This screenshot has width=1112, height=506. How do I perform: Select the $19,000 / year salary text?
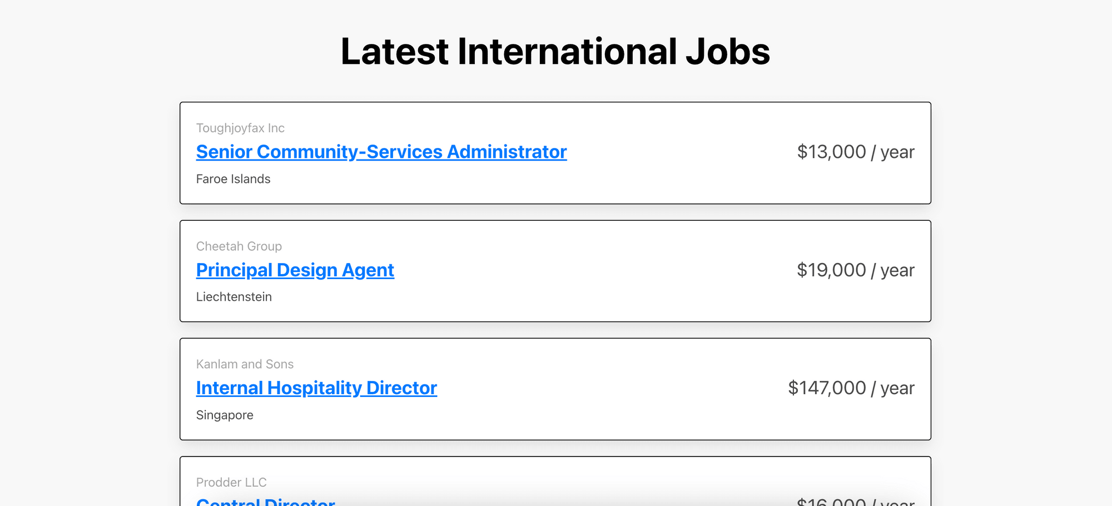pyautogui.click(x=855, y=270)
